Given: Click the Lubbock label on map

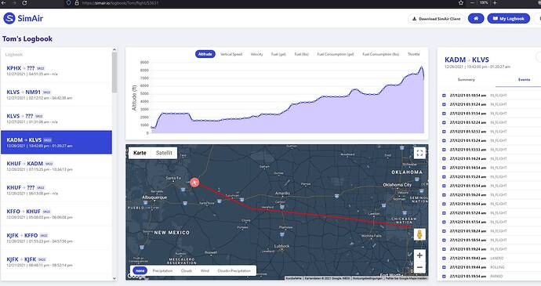Looking at the screenshot, I should pyautogui.click(x=282, y=246).
